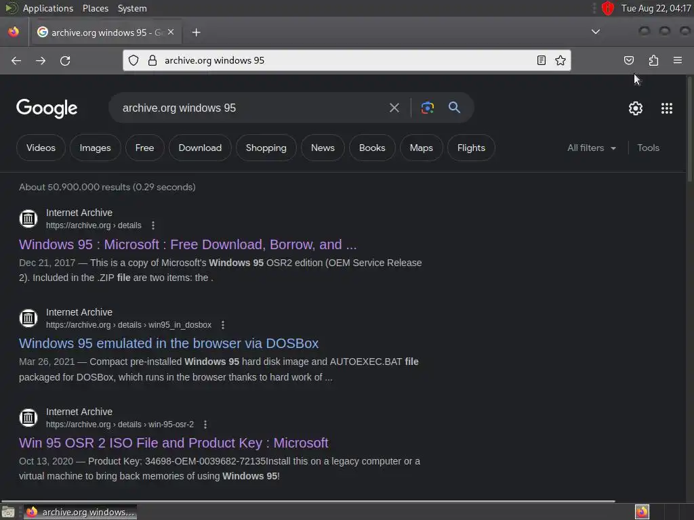Go forward with the browser arrow

point(41,60)
